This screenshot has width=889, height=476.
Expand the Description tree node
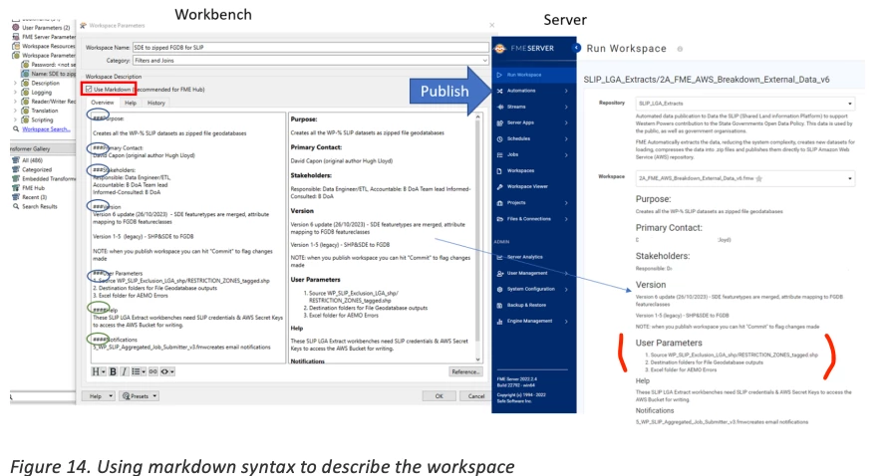15,83
